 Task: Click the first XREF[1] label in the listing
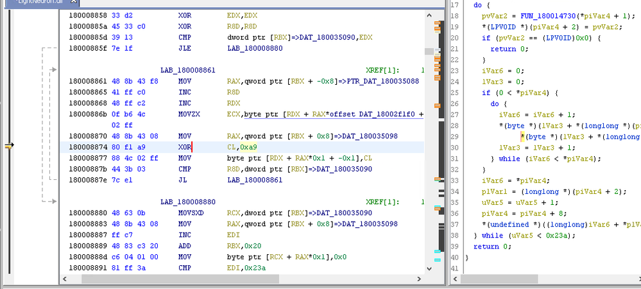[382, 71]
